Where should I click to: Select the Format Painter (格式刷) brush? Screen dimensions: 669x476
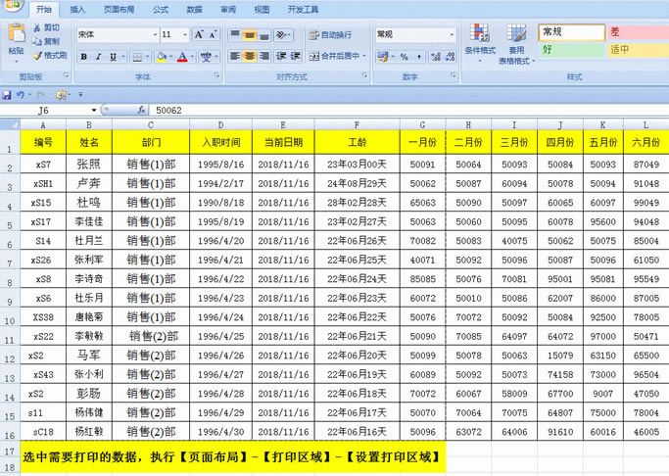point(37,56)
